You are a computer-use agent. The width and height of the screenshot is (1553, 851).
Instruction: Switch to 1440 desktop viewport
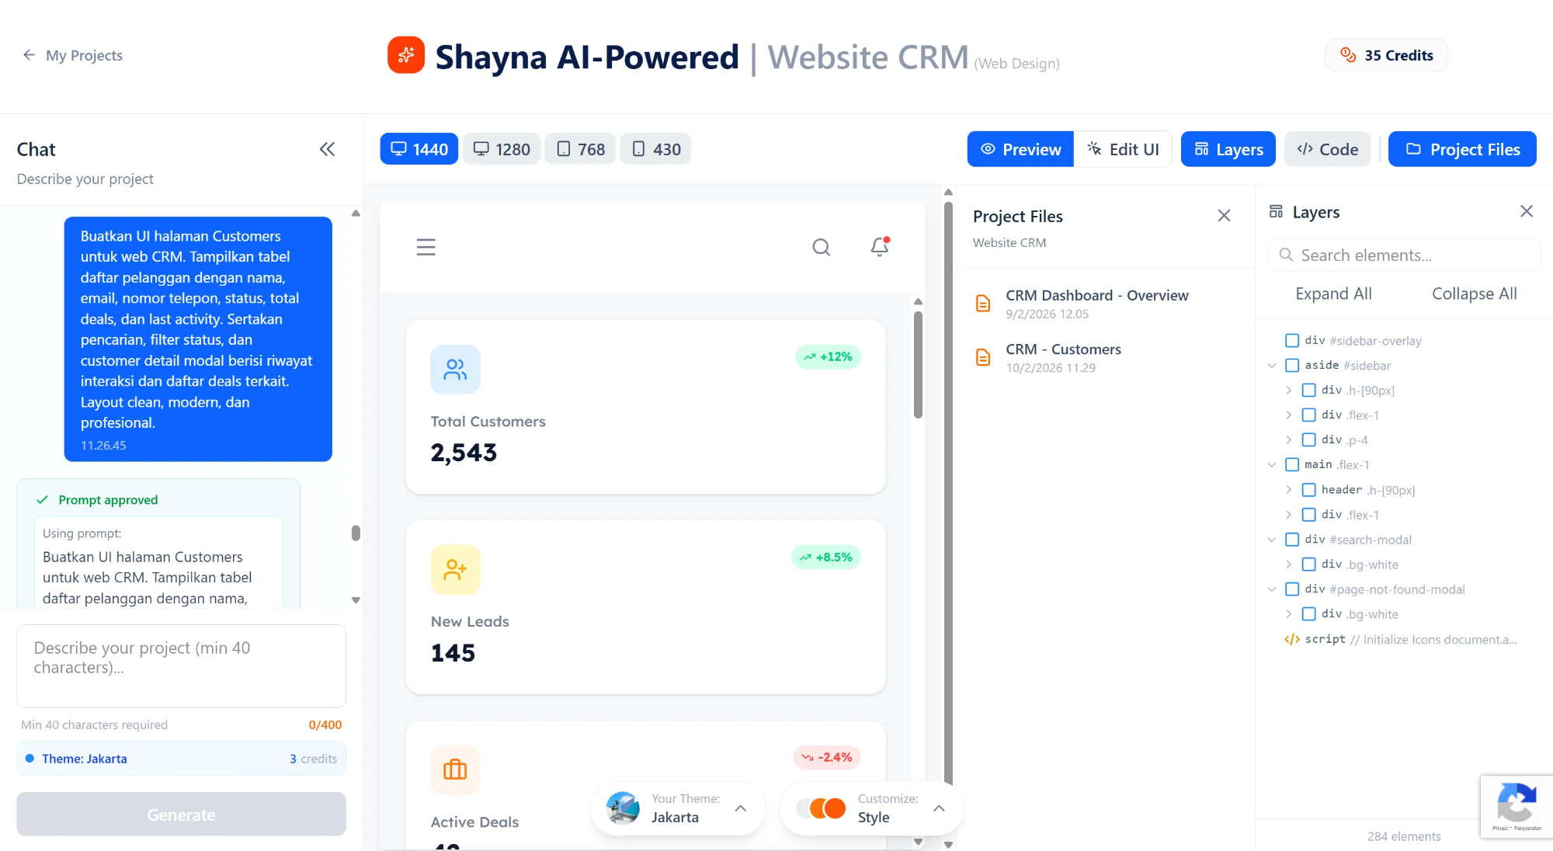point(419,148)
